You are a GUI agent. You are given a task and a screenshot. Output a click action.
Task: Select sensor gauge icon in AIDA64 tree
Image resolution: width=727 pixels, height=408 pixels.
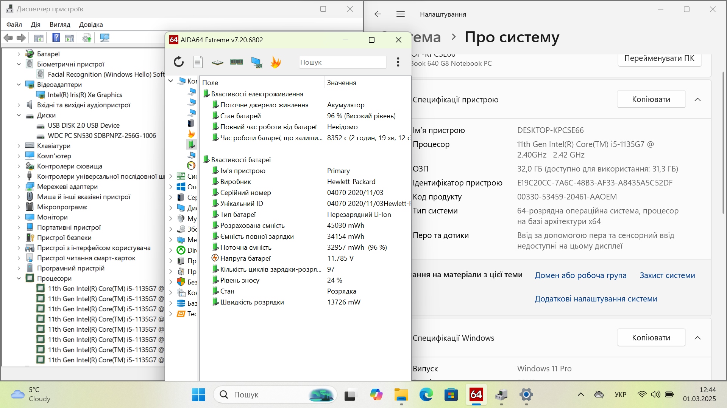click(191, 165)
